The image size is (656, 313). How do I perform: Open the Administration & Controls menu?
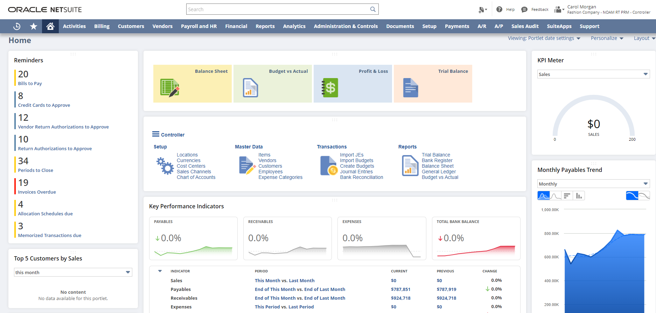[346, 26]
